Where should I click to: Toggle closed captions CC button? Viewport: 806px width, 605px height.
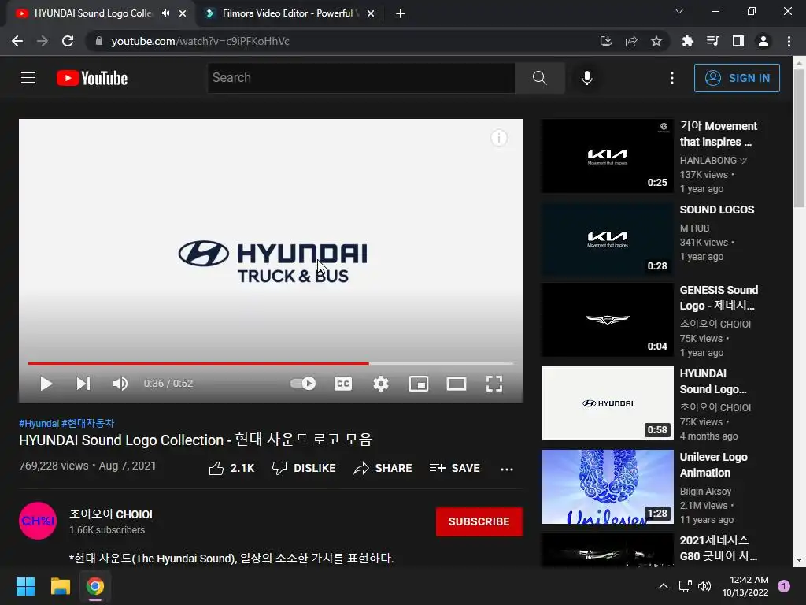click(343, 384)
